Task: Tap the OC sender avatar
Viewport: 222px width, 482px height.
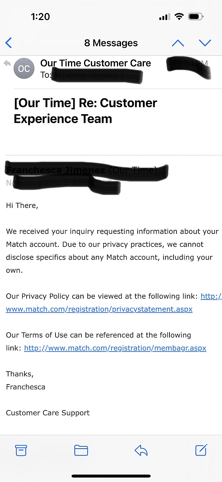Action: (x=24, y=69)
